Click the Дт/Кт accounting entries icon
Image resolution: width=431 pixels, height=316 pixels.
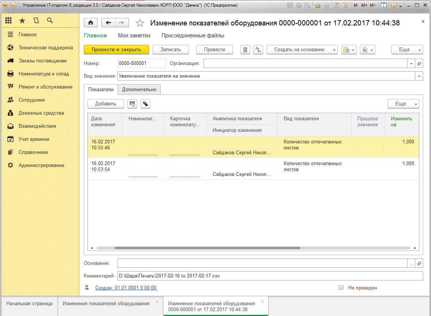point(258,50)
